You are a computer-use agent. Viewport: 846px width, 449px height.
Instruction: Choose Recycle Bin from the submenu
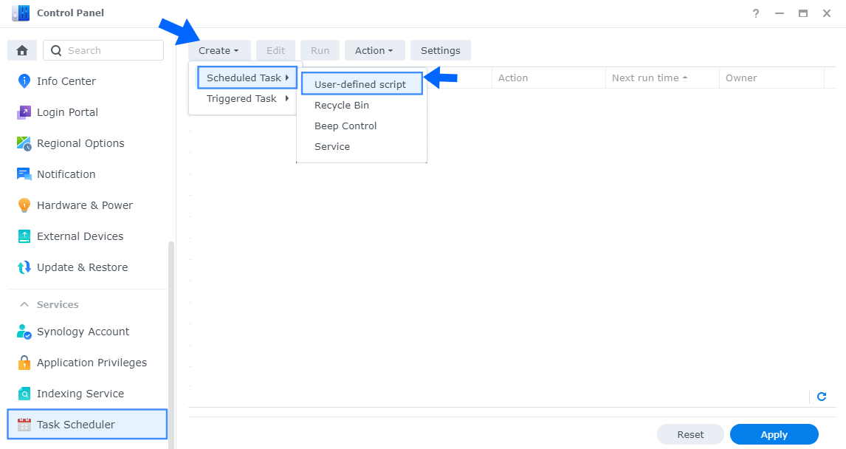[342, 106]
